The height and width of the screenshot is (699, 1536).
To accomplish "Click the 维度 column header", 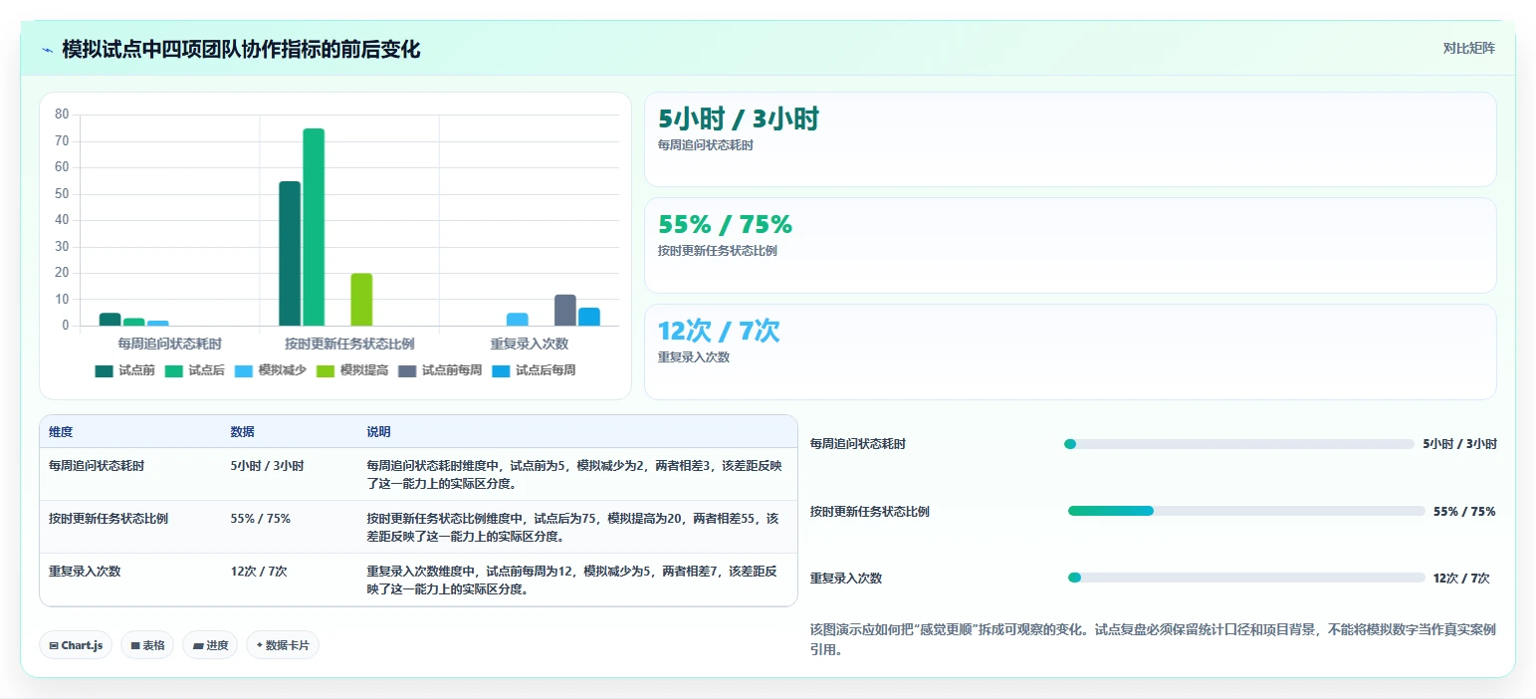I will point(61,432).
